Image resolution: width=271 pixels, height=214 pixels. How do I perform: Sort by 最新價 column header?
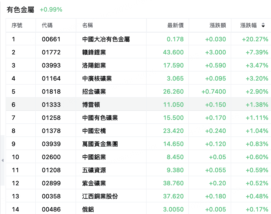(x=176, y=25)
